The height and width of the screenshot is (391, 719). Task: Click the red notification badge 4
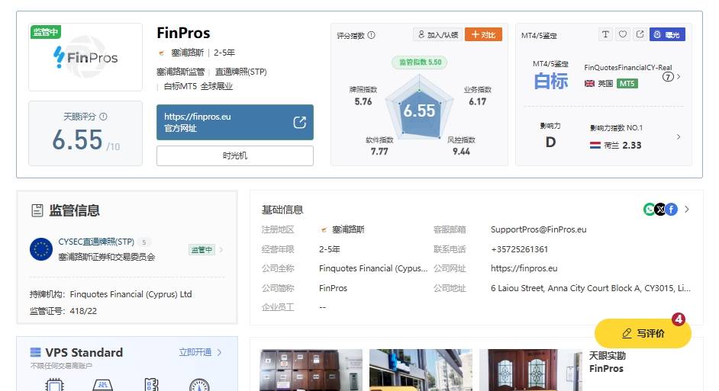pos(679,319)
